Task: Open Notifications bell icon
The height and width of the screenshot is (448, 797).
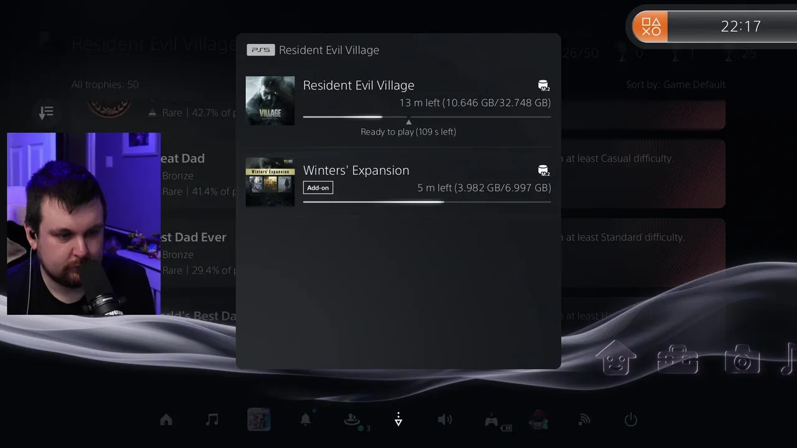Action: coord(306,420)
